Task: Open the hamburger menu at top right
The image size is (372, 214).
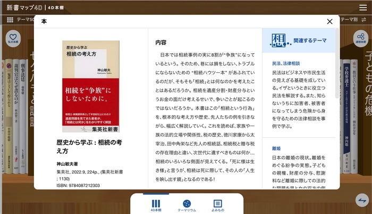Action: click(x=362, y=7)
